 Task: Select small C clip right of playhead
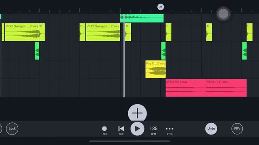pos(128,32)
